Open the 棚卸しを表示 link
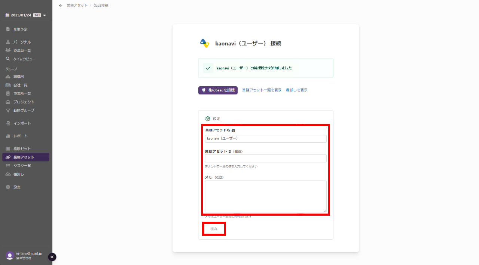 [297, 90]
